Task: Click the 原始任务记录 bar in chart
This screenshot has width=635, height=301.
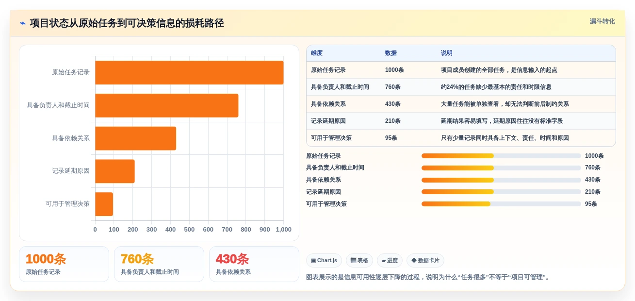Action: point(189,73)
